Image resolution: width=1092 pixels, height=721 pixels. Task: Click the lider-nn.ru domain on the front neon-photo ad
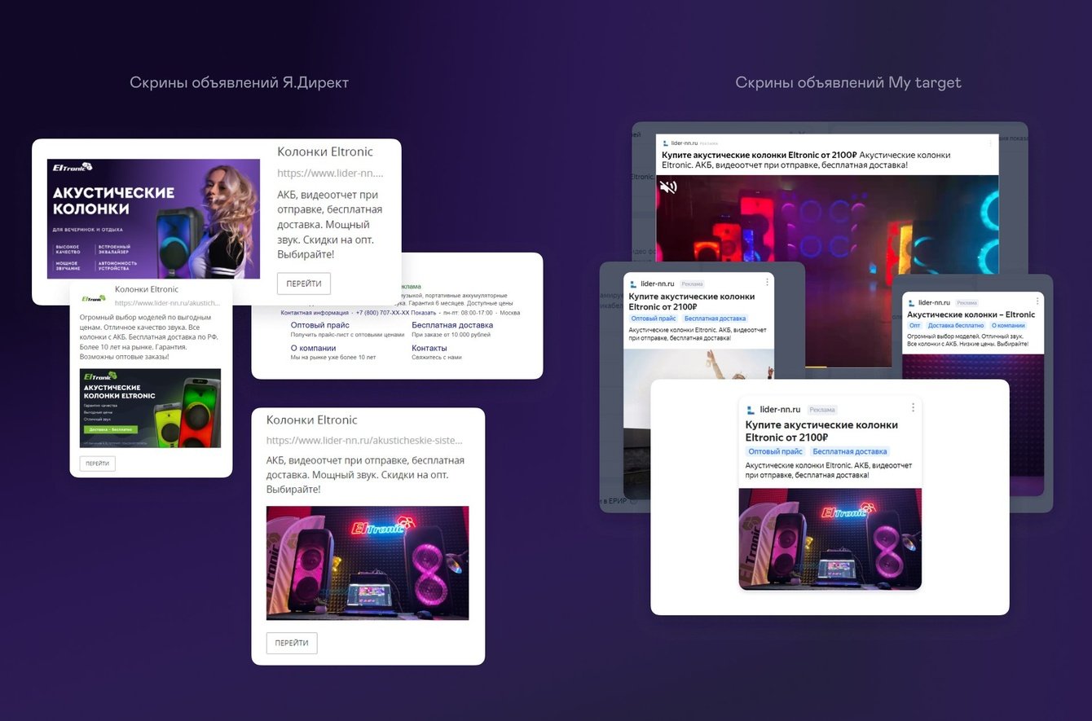point(780,409)
